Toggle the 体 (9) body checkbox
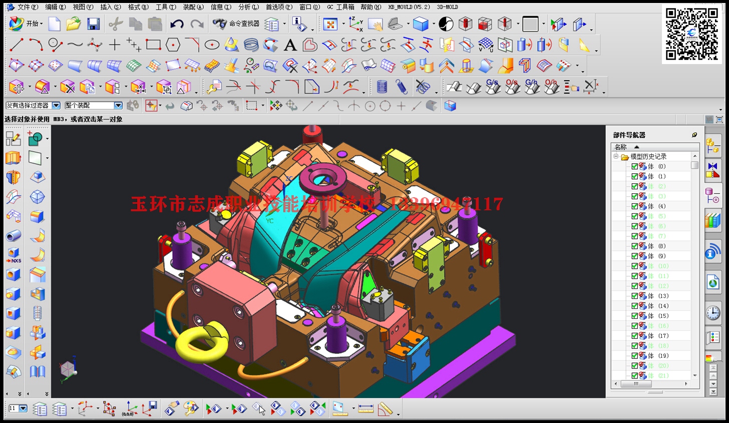The image size is (729, 423). tap(635, 256)
